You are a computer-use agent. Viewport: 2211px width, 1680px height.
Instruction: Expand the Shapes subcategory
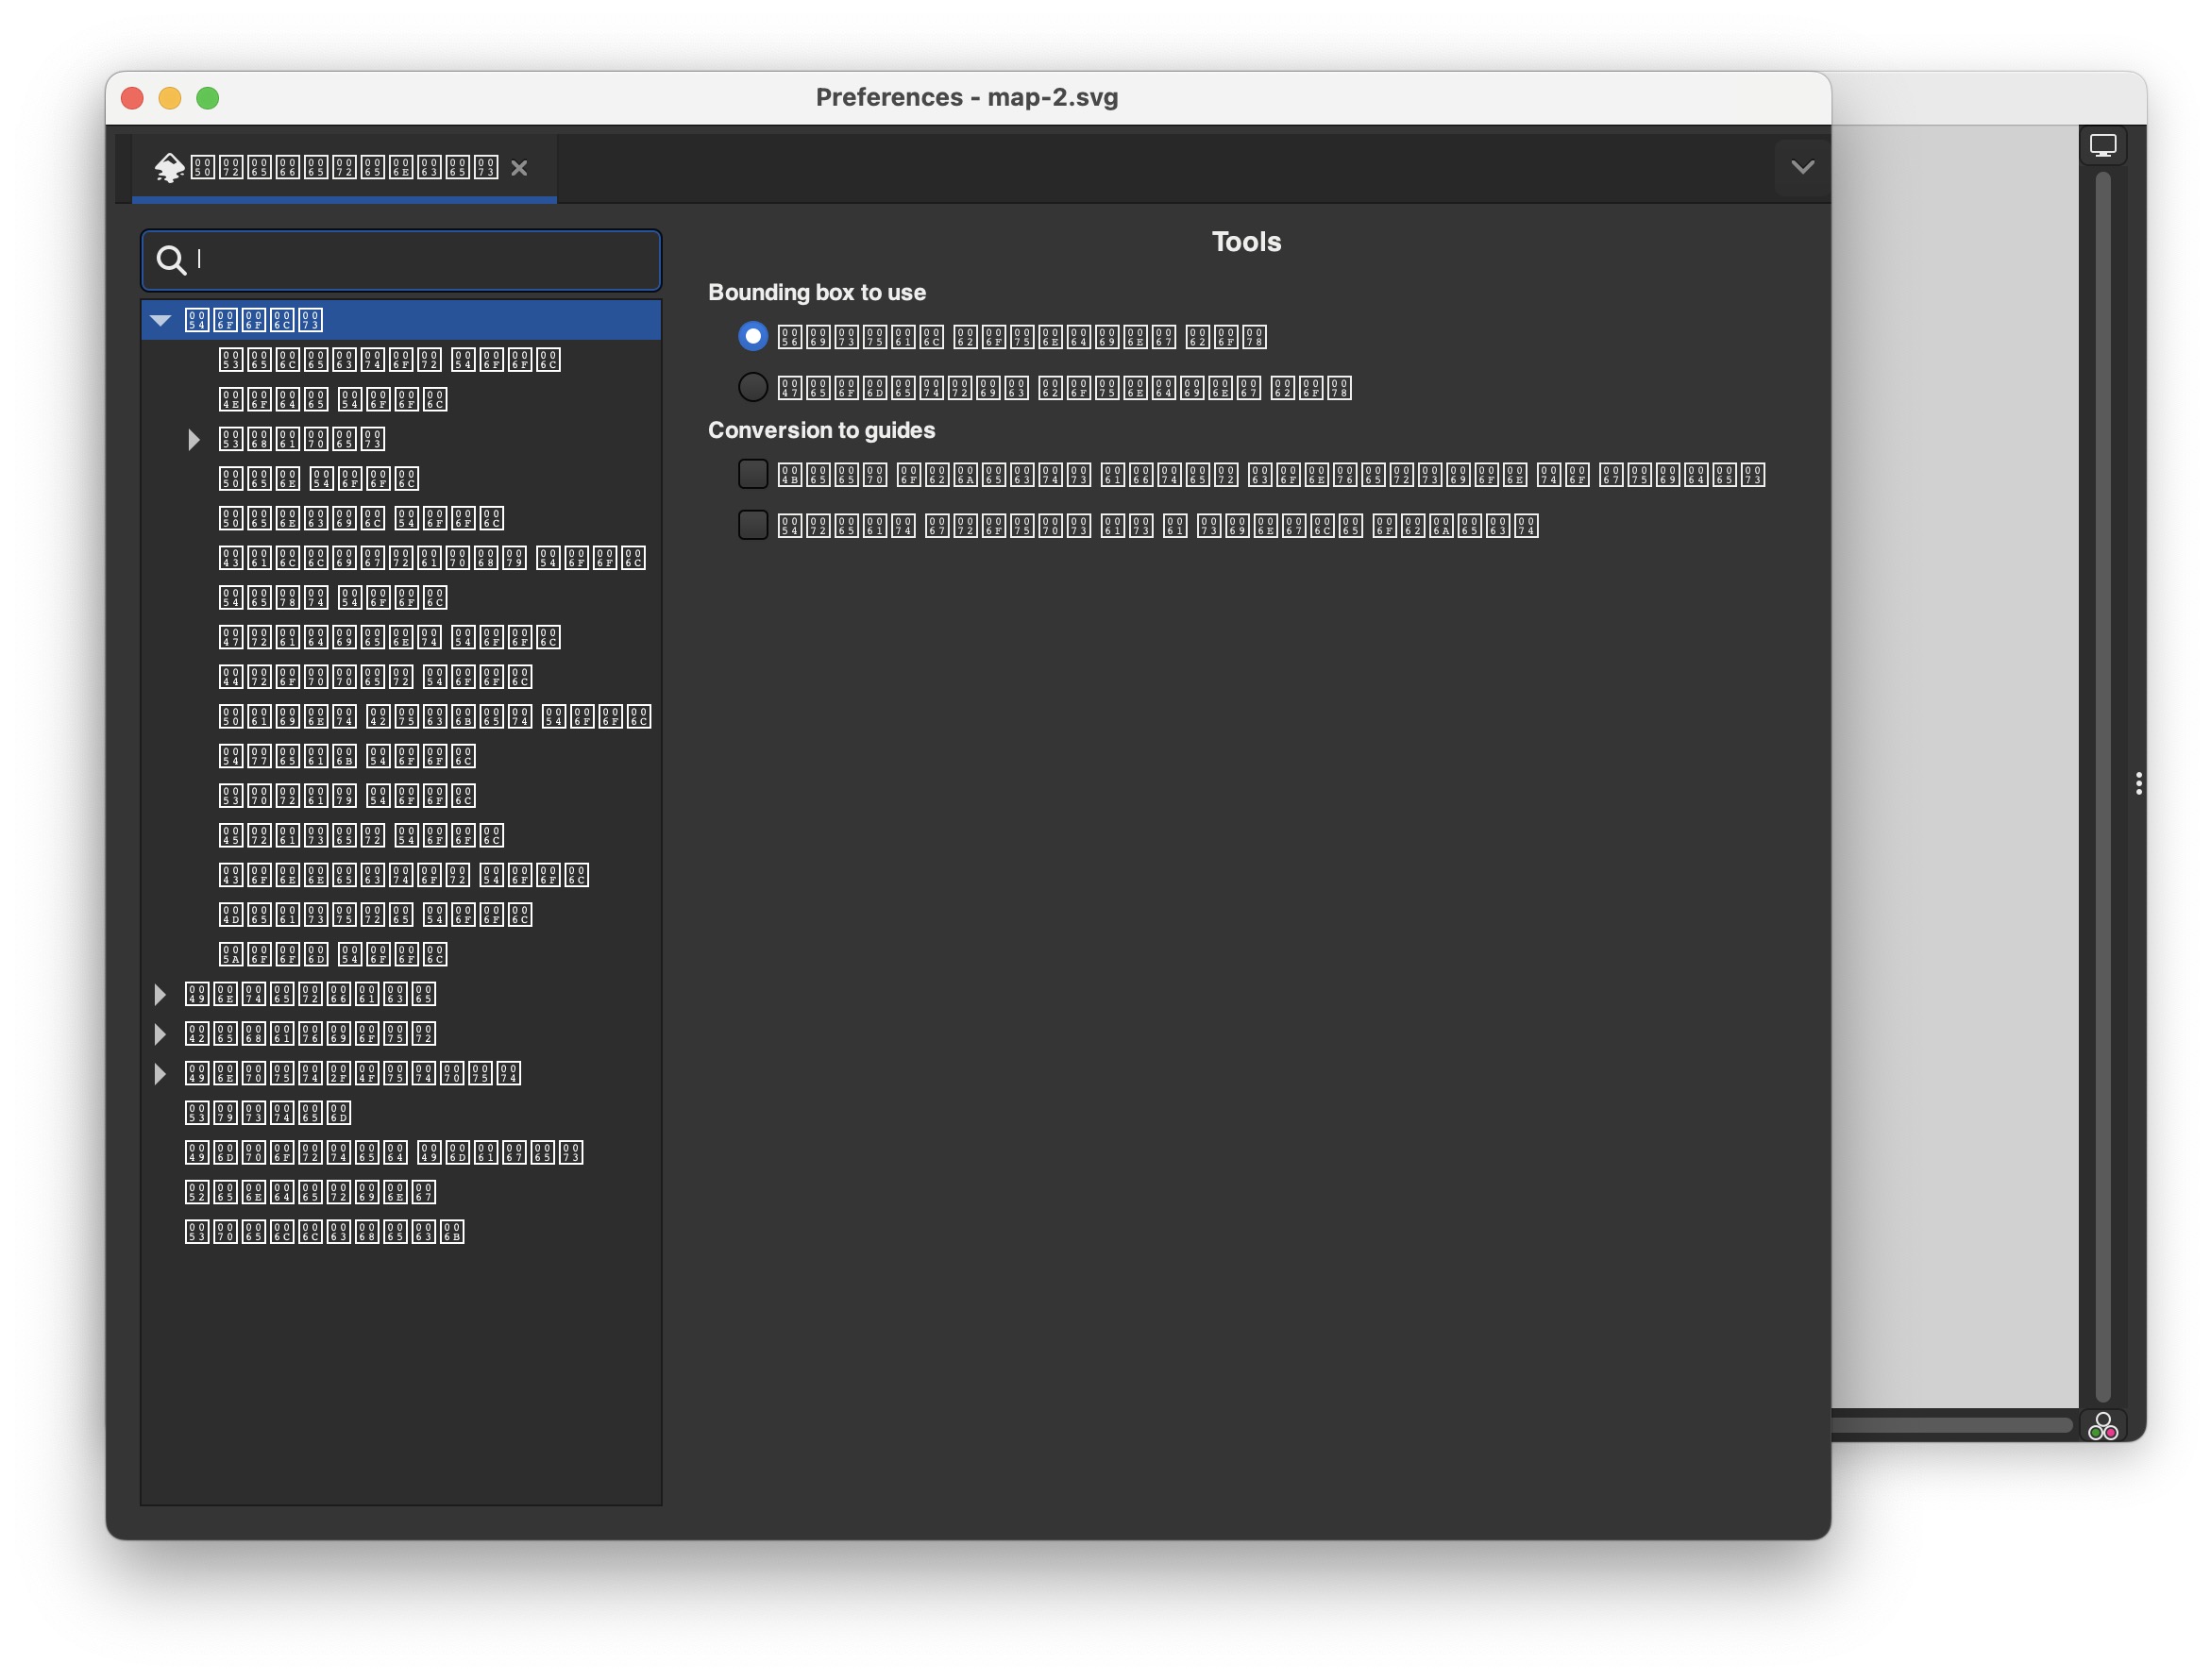193,439
